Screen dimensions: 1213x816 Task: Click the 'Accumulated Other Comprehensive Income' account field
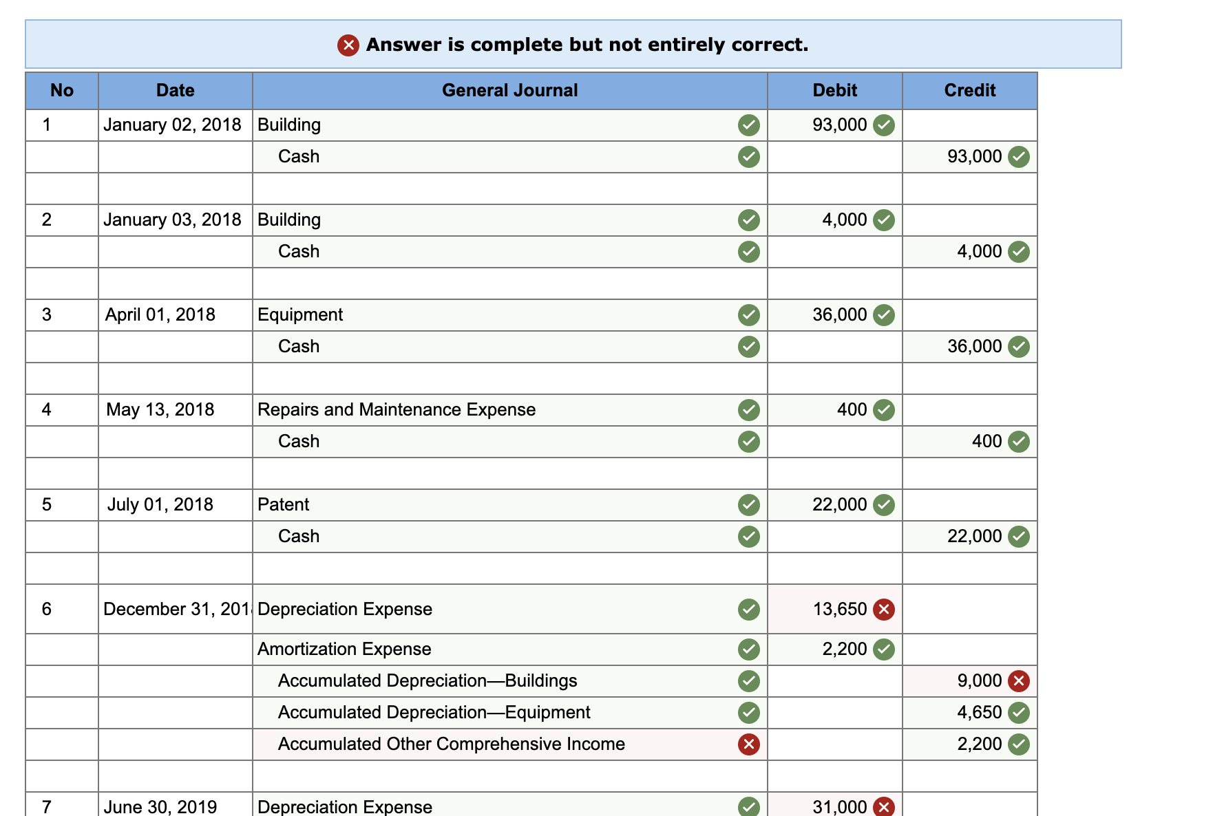pos(510,744)
